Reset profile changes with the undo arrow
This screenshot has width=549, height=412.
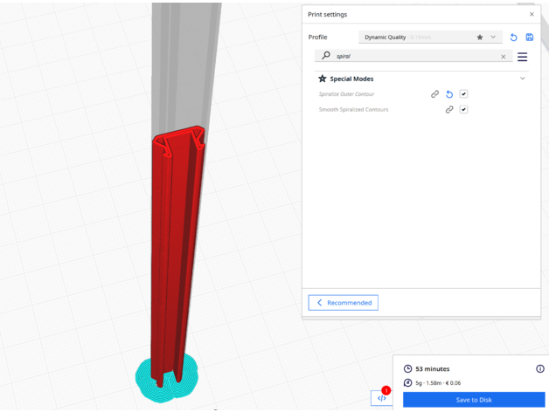click(x=513, y=38)
